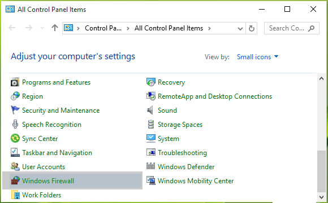Click the Search Control Panel box

pos(292,28)
